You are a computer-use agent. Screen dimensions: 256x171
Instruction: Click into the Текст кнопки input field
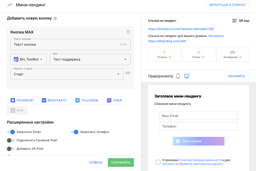tap(65, 45)
